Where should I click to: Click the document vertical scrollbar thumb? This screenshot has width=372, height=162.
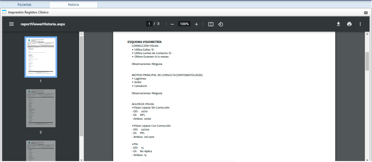367,61
